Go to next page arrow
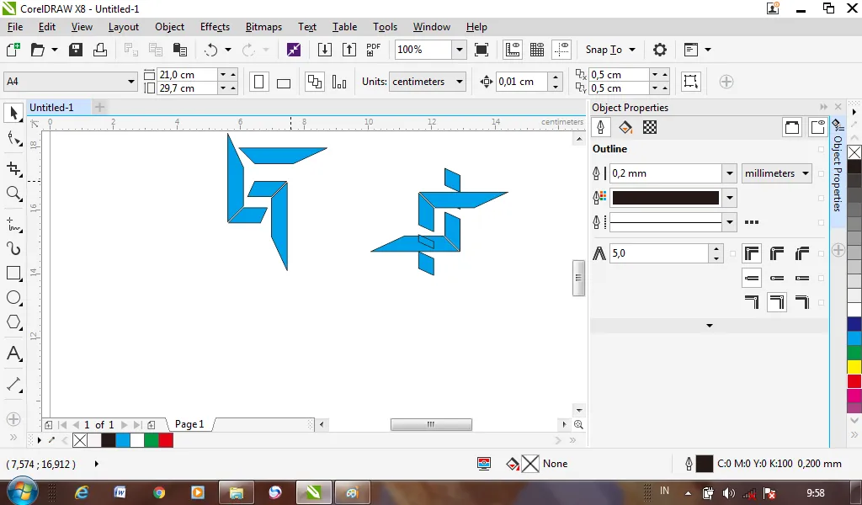The image size is (862, 505). [x=125, y=425]
